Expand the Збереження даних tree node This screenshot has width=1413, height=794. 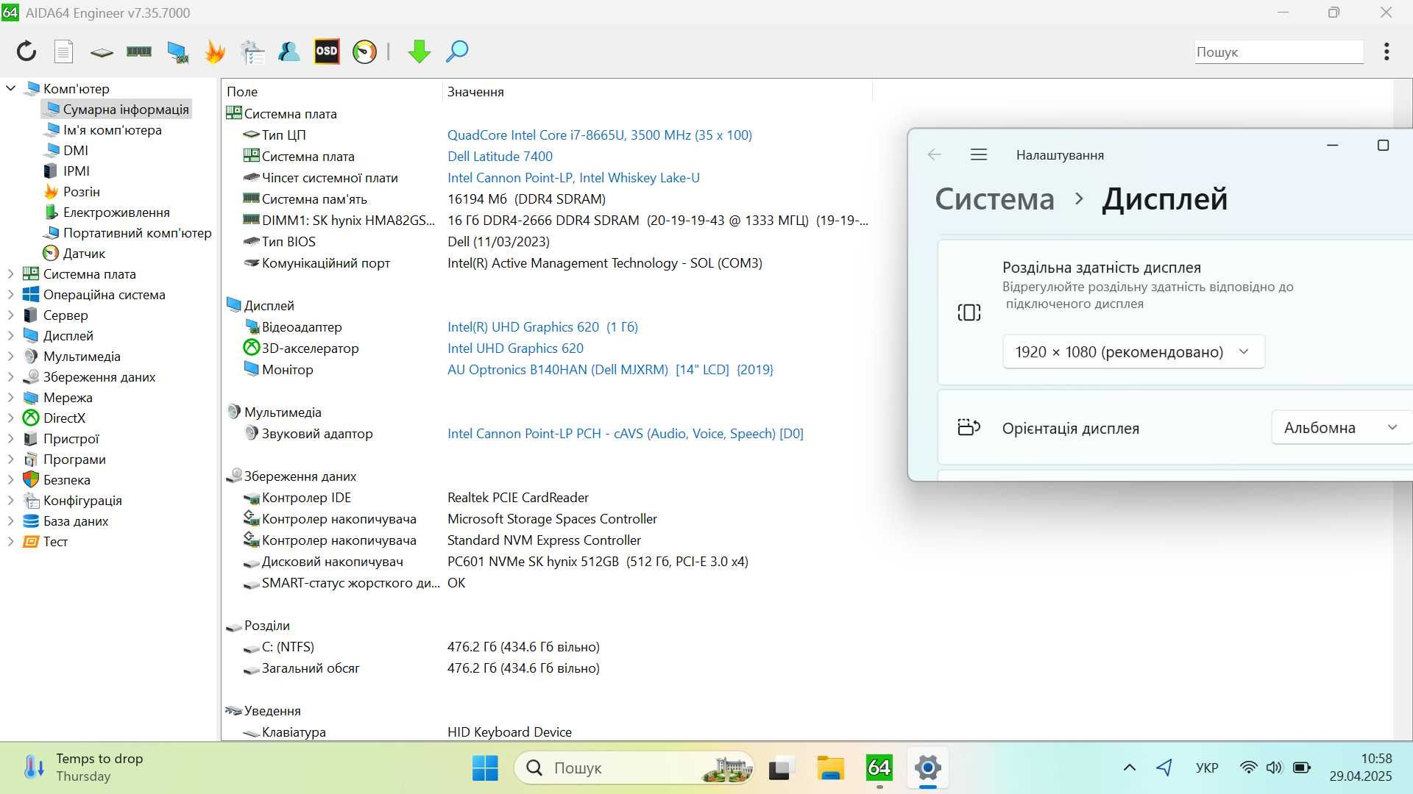pos(10,376)
